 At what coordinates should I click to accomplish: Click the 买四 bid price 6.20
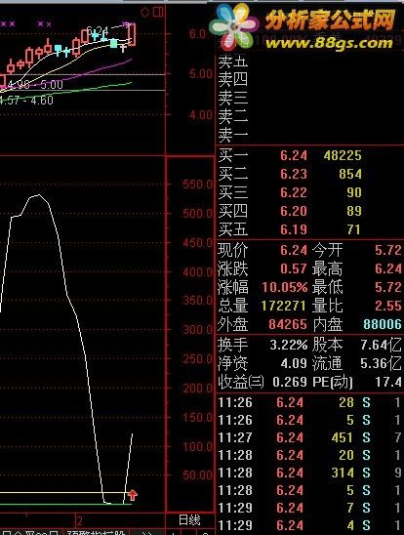pos(294,211)
